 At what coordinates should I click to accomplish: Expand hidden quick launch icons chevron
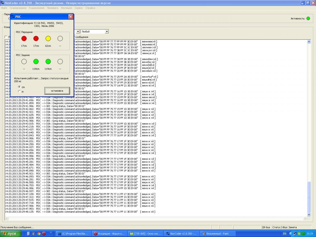coord(51,233)
